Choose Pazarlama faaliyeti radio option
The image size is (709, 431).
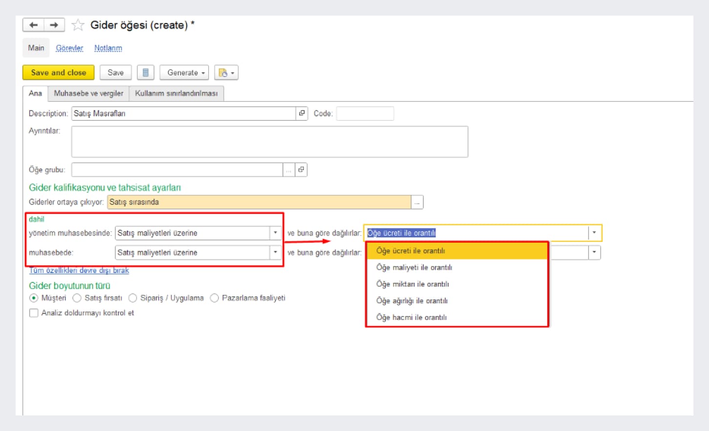[x=214, y=298]
